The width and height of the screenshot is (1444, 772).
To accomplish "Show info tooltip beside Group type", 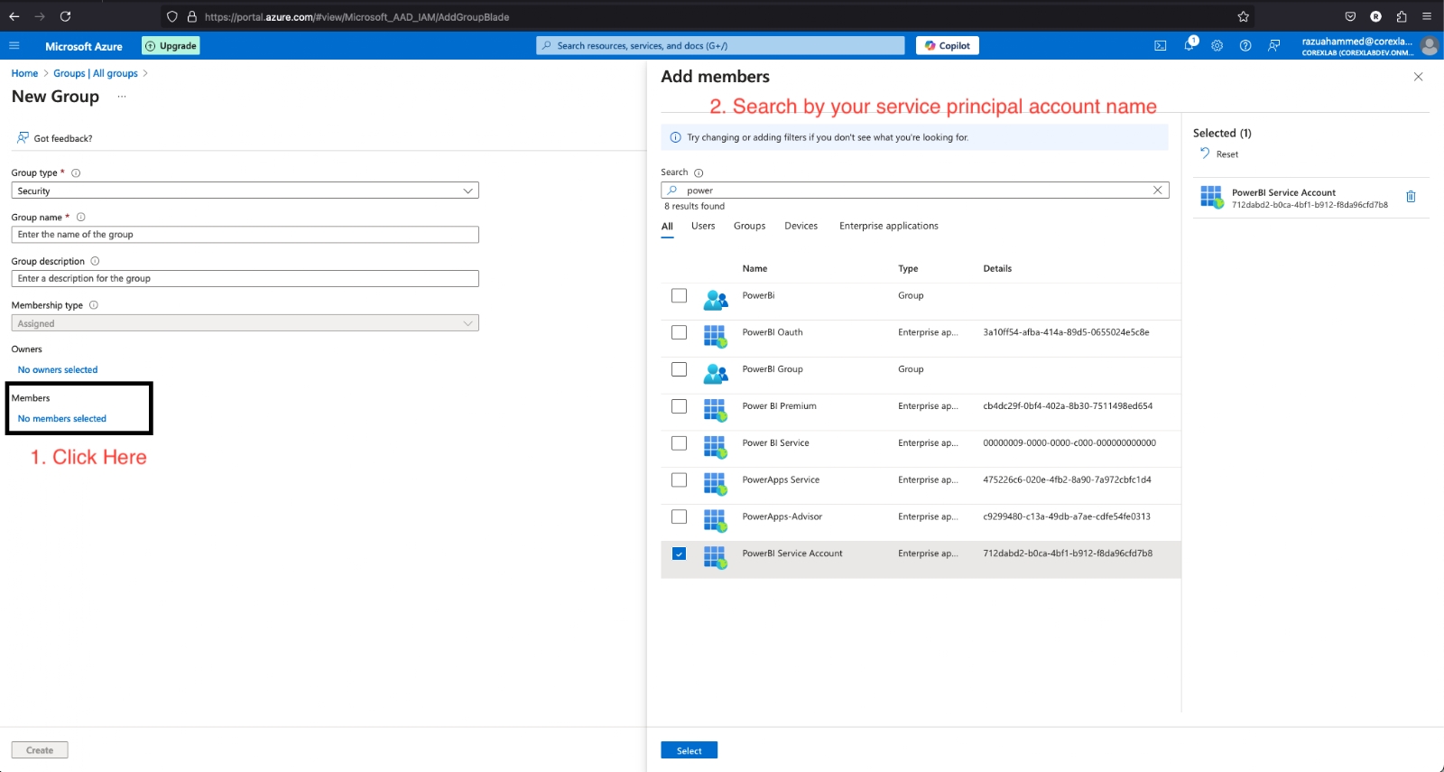I will [76, 173].
